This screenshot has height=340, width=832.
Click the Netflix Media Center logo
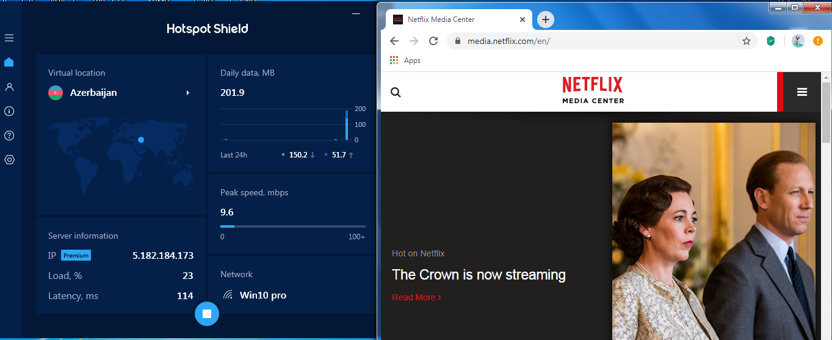click(x=593, y=90)
